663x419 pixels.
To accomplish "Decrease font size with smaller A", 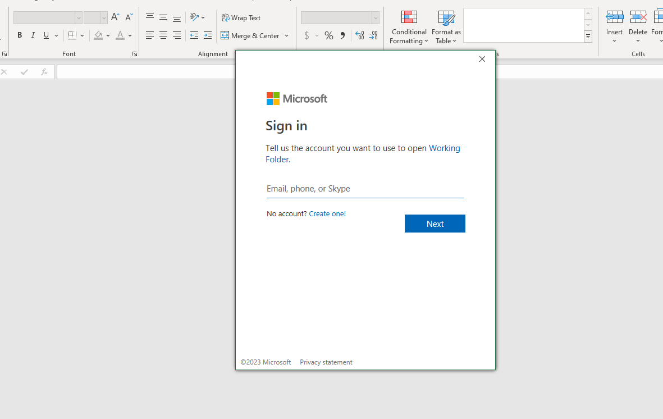I will click(129, 17).
